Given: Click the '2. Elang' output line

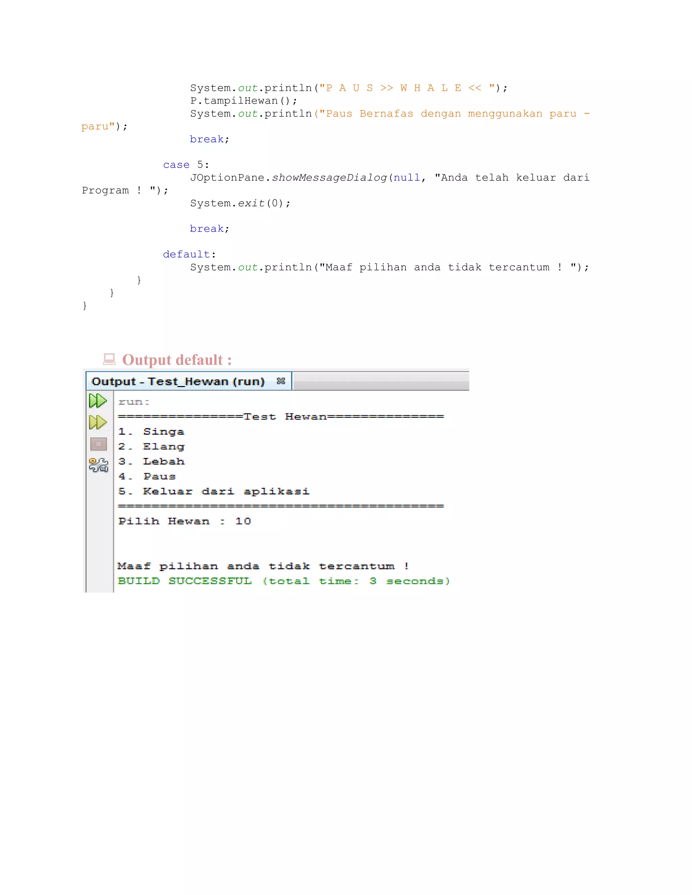Looking at the screenshot, I should click(x=151, y=447).
